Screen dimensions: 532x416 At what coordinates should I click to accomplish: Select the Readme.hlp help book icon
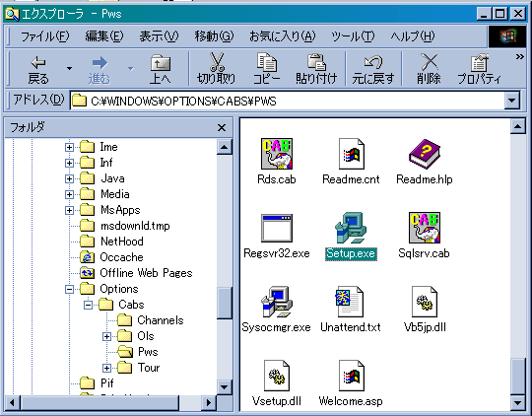pos(424,154)
